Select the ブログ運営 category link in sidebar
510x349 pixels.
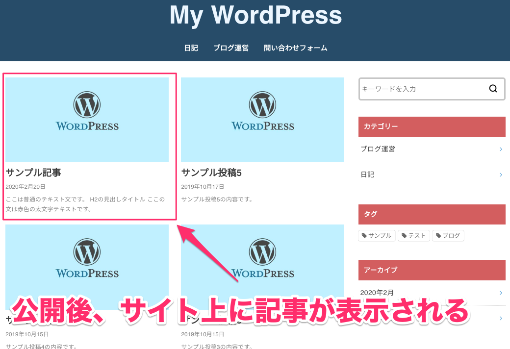pyautogui.click(x=378, y=149)
